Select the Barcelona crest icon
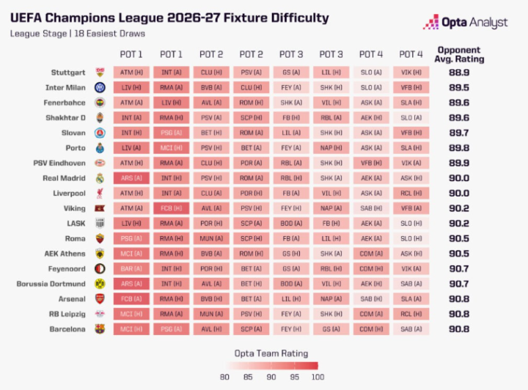Image resolution: width=528 pixels, height=390 pixels. (x=100, y=329)
